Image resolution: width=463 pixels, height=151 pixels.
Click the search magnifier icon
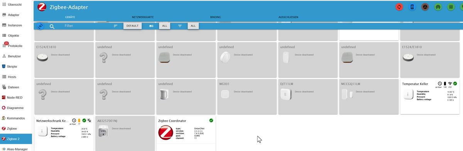[52, 26]
